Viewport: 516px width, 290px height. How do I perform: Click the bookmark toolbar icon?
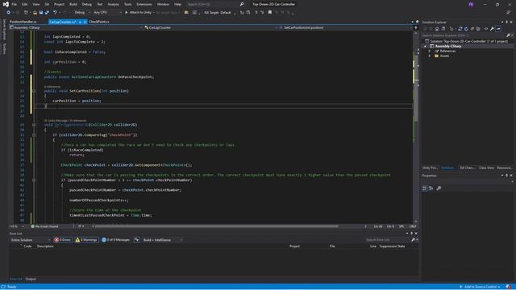(270, 13)
